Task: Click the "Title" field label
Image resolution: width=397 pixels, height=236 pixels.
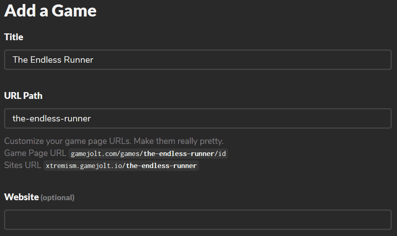Action: point(14,37)
